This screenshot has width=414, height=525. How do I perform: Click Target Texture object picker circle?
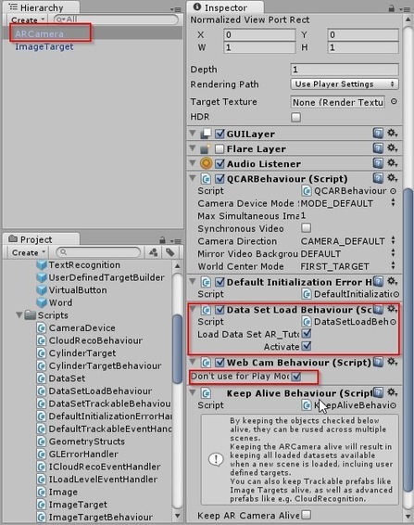coord(394,101)
